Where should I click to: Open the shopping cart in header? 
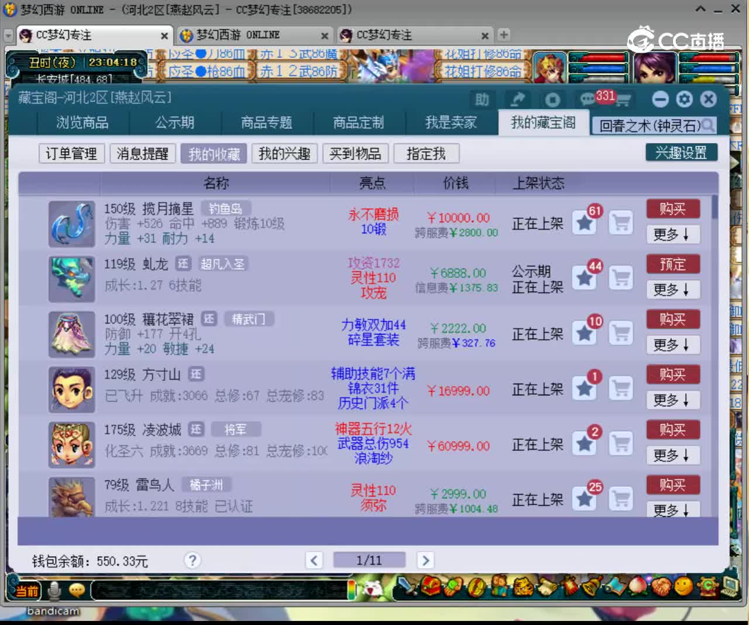coord(623,101)
